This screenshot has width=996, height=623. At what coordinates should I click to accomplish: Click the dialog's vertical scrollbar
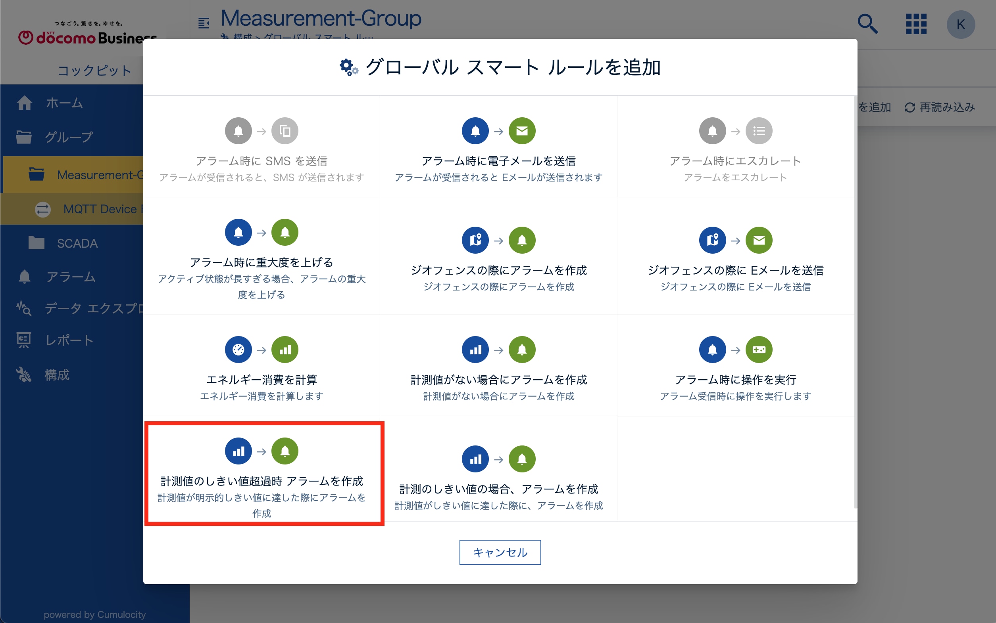point(855,303)
